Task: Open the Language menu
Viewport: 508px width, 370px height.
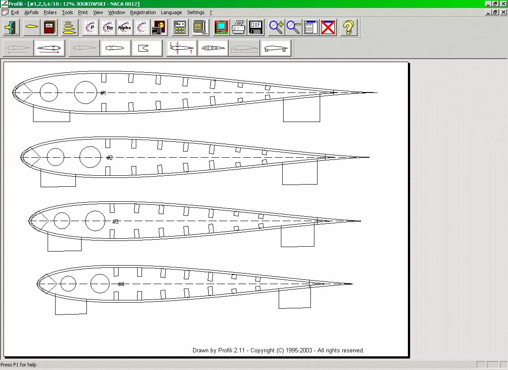Action: 172,12
